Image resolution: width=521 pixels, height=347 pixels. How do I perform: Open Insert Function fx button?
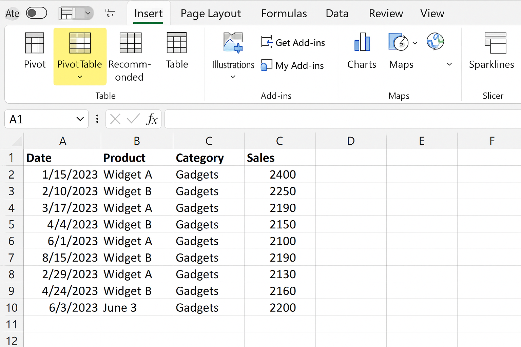pos(152,119)
